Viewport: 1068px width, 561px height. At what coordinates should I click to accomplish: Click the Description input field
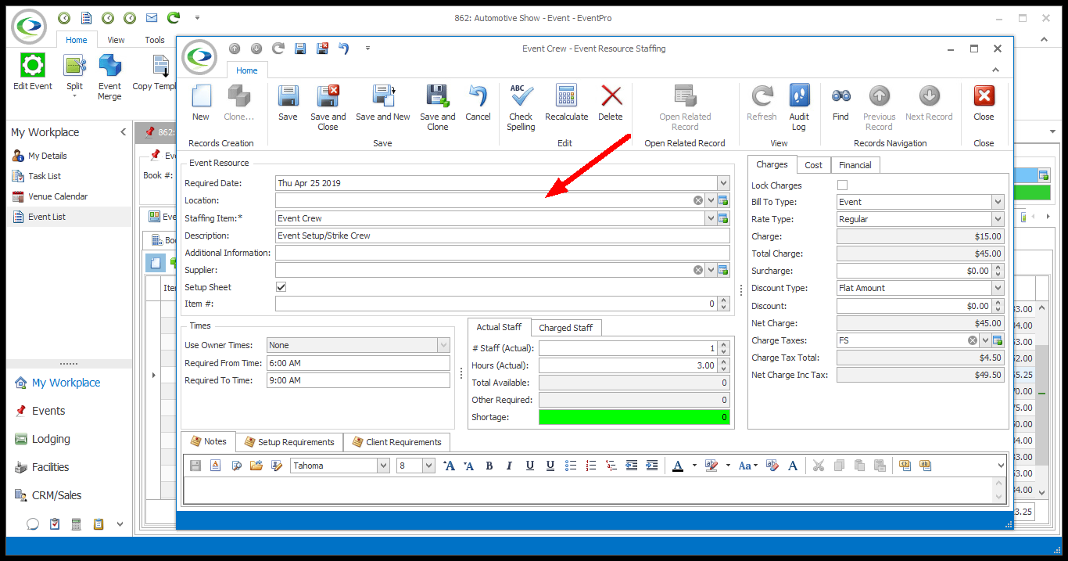(502, 236)
